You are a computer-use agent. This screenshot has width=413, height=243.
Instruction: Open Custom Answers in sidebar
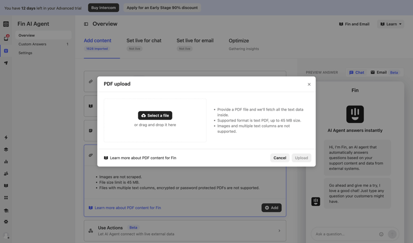tap(43, 44)
